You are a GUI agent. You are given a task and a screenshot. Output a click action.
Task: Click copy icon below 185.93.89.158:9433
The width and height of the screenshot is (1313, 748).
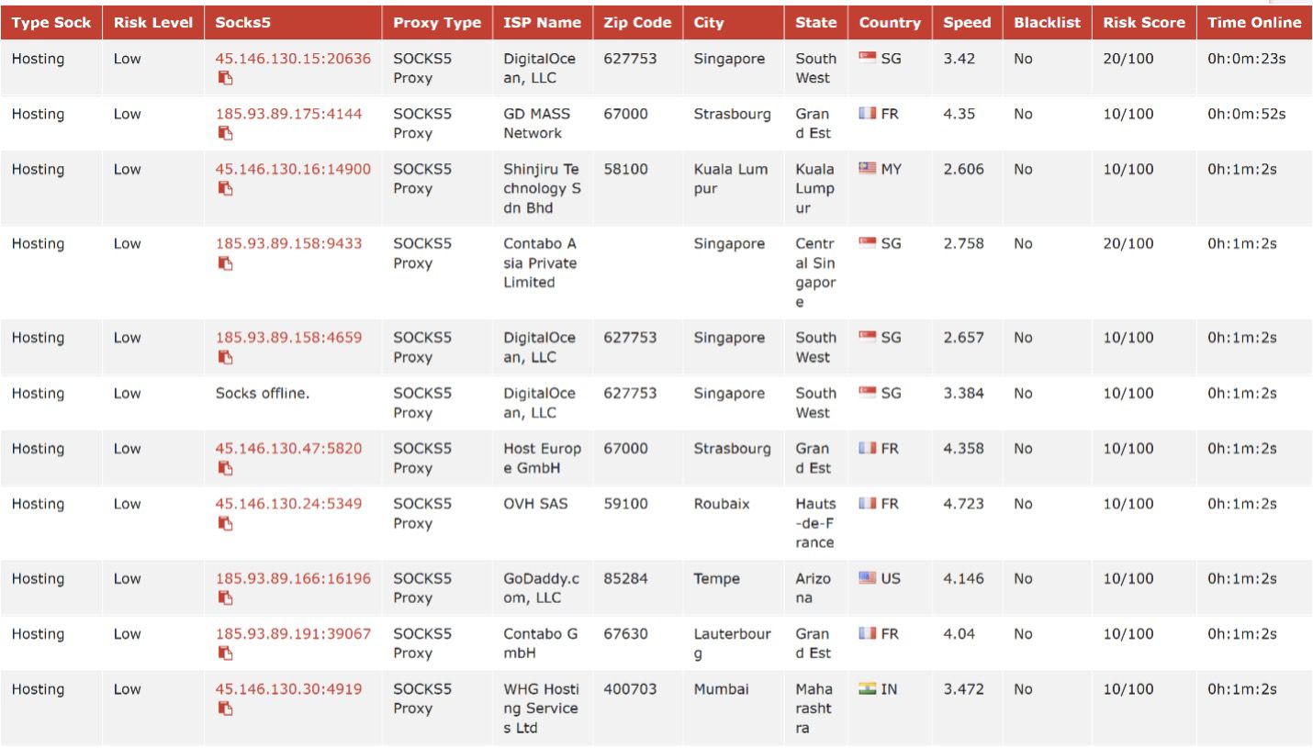(225, 263)
